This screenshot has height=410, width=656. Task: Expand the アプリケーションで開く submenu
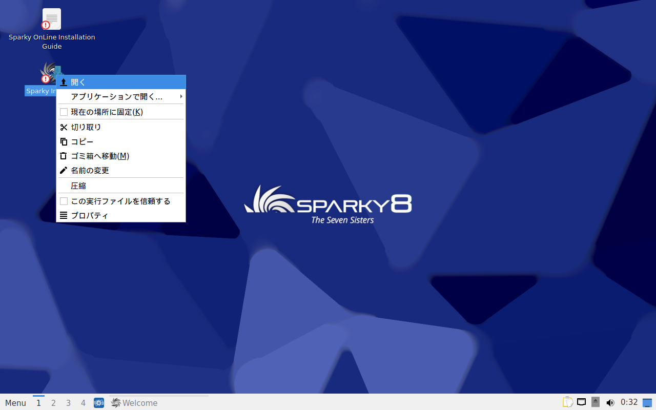point(121,96)
